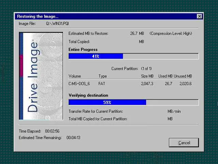Click the Cancel button
Viewport: 218px width, 164px height.
click(x=184, y=142)
